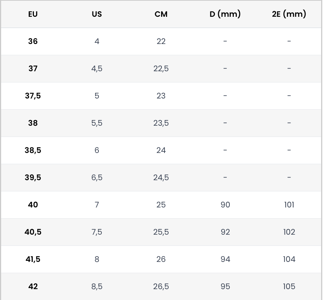Select EU size 36 cell

33,41
